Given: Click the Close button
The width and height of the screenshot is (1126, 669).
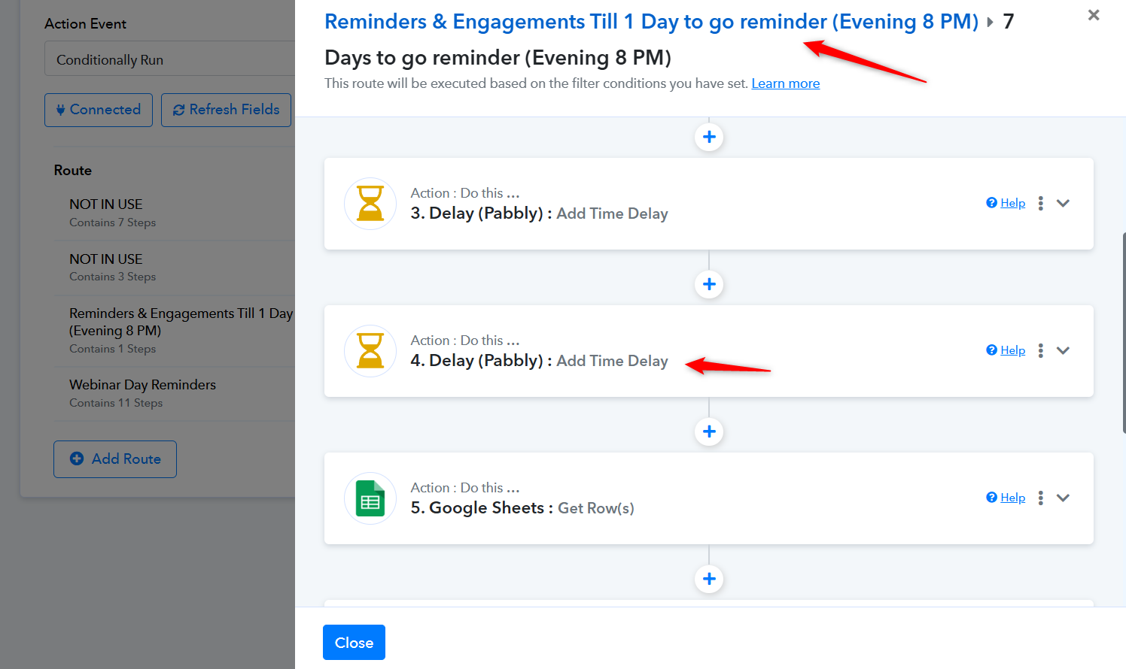Looking at the screenshot, I should [354, 643].
